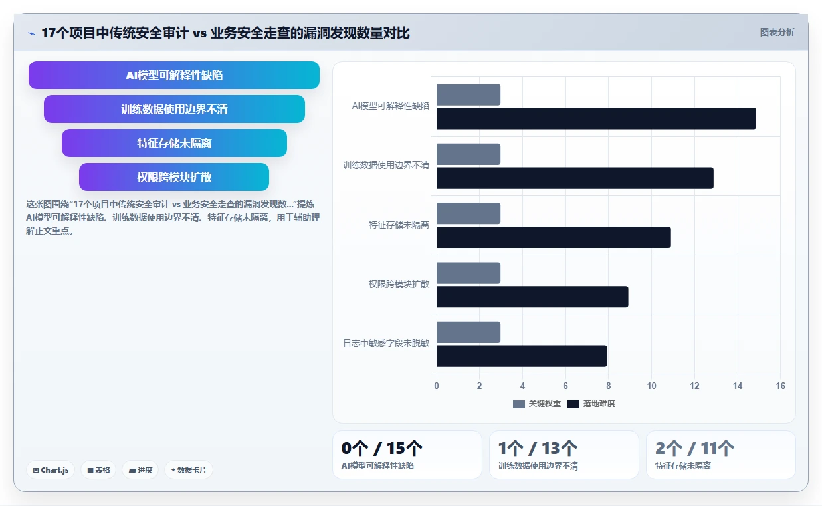Click the 日志中敏感字段未脱敏 chart axis label
The height and width of the screenshot is (506, 822).
[386, 343]
